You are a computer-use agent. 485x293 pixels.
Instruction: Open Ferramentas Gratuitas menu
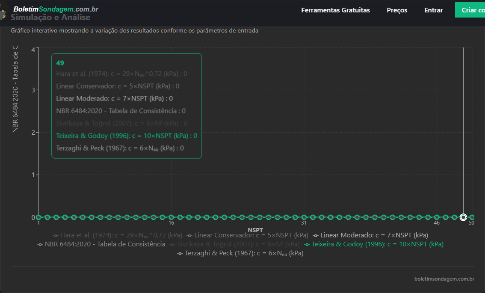tap(335, 10)
